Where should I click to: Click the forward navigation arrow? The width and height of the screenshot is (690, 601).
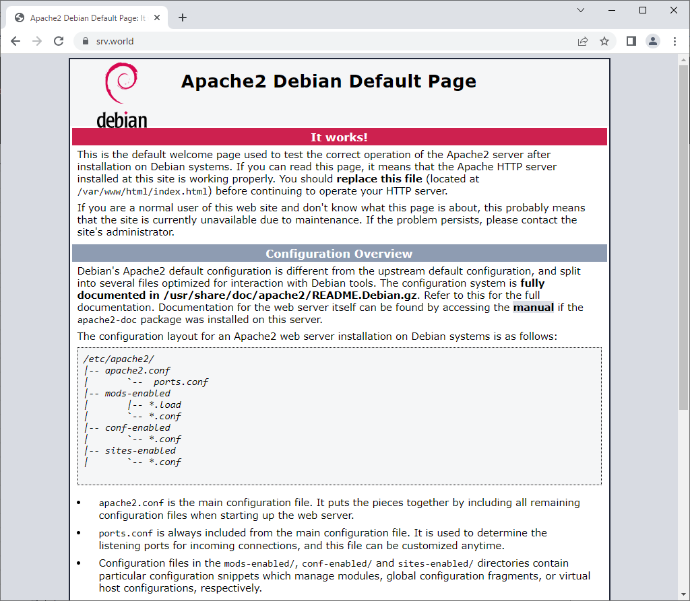(x=37, y=41)
